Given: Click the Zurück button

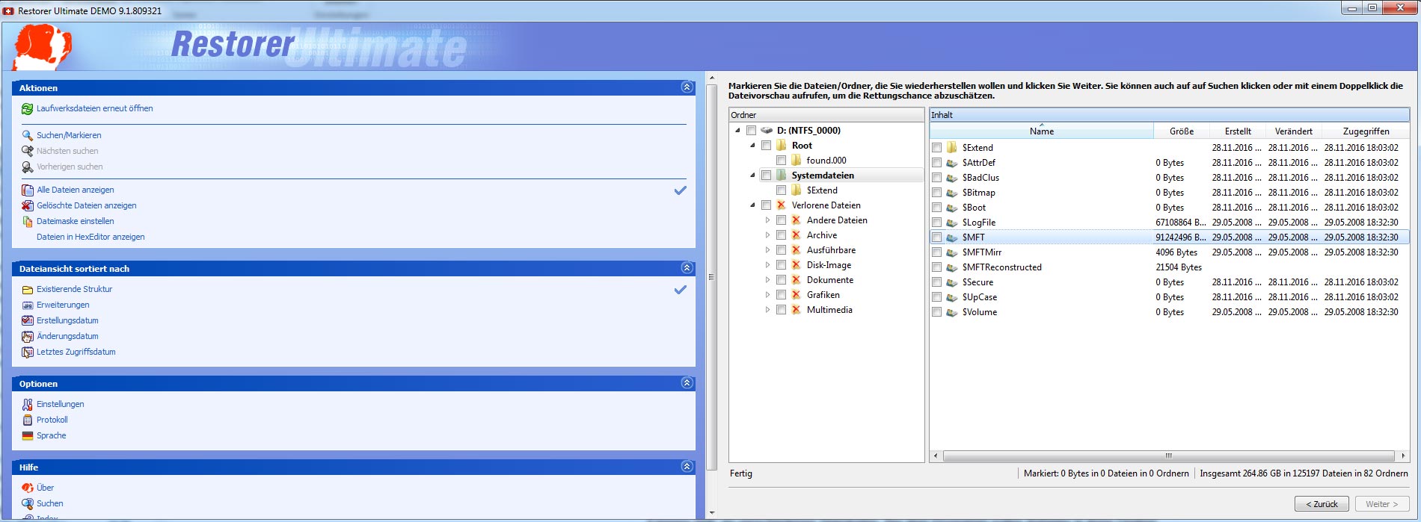Looking at the screenshot, I should point(1322,504).
